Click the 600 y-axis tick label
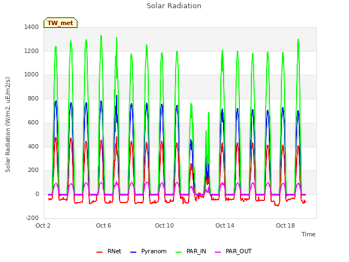The image size is (349, 262). tap(33, 122)
